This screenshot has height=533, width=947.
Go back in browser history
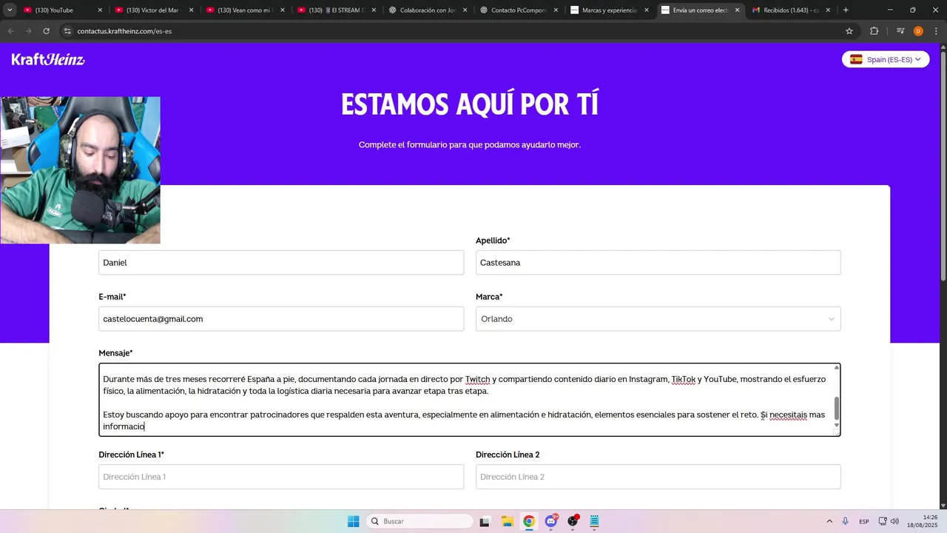pyautogui.click(x=11, y=31)
